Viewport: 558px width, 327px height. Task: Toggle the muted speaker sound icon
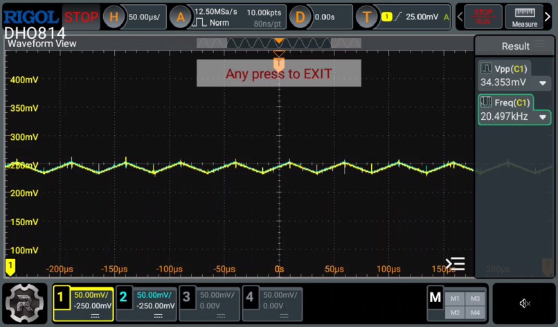tap(525, 303)
